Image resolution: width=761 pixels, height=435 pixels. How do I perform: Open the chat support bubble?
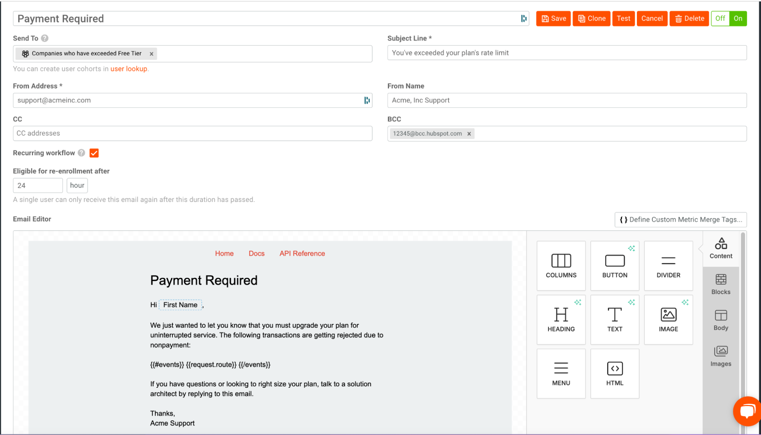747,411
